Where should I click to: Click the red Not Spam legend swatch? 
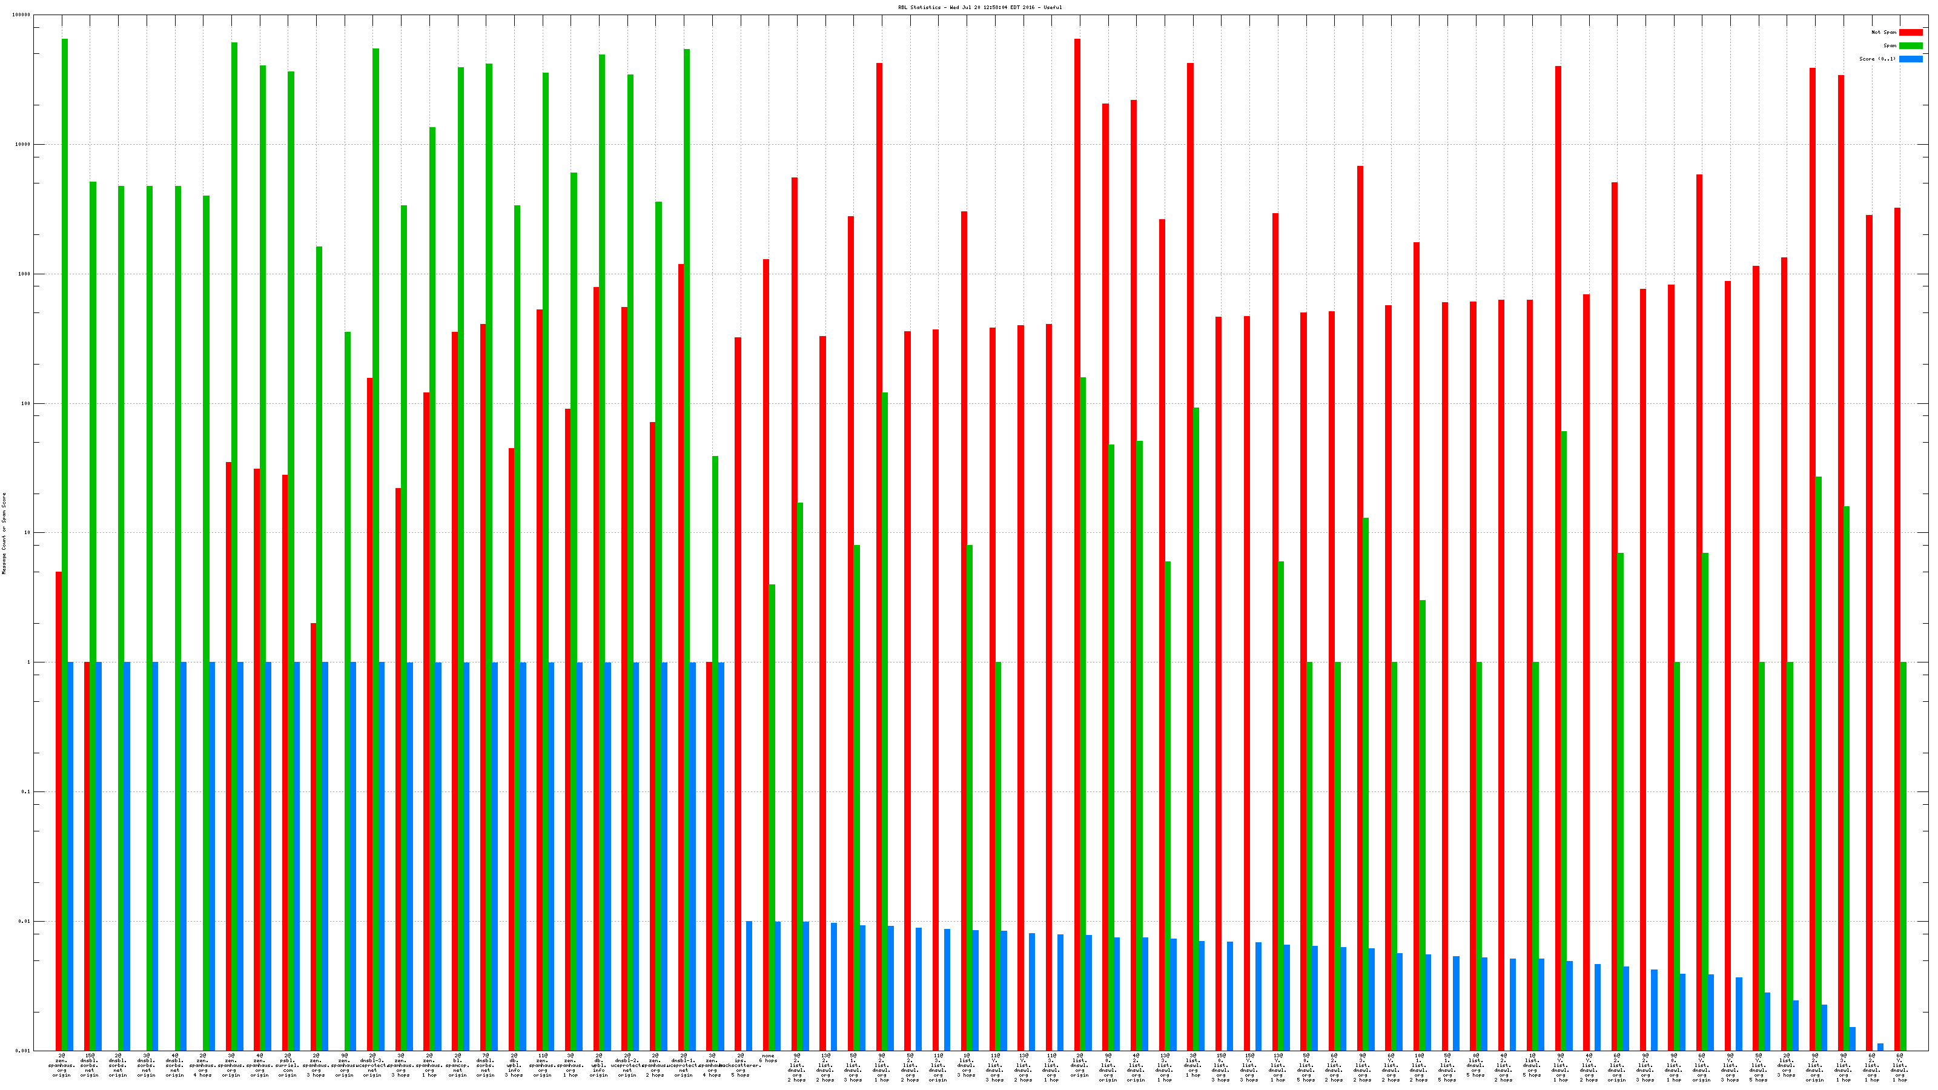click(1910, 32)
